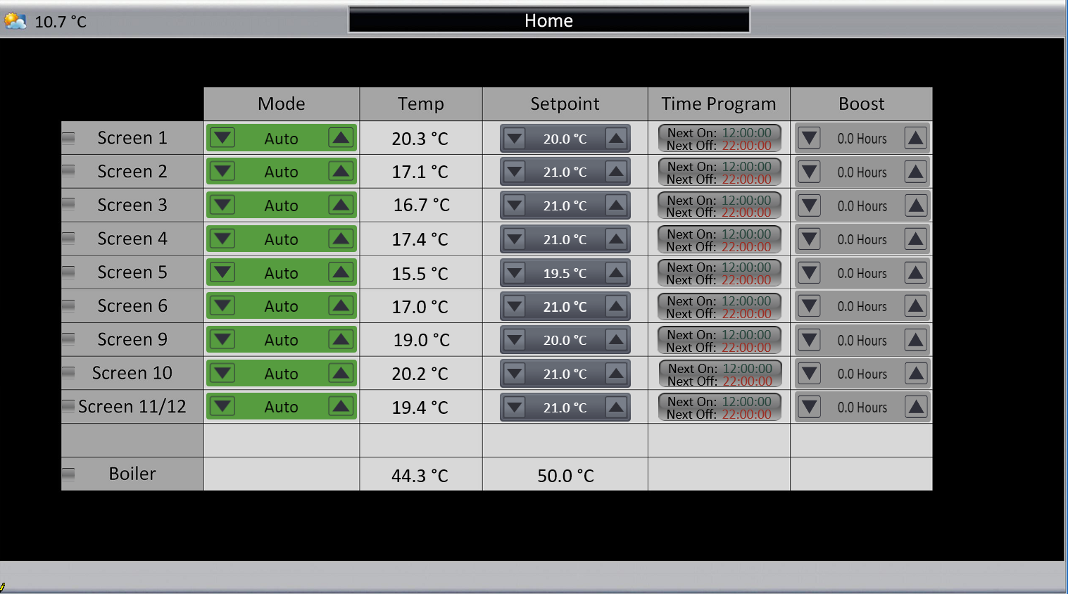Toggle the small indicator next to Boiler

[x=68, y=474]
